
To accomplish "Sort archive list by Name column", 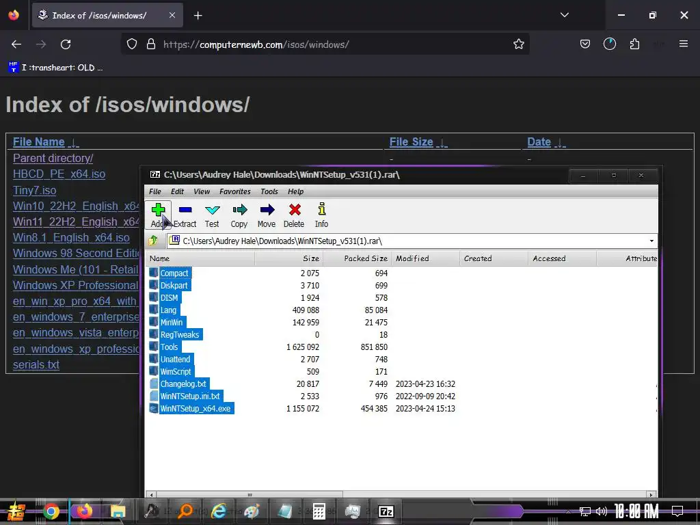I will pos(200,258).
